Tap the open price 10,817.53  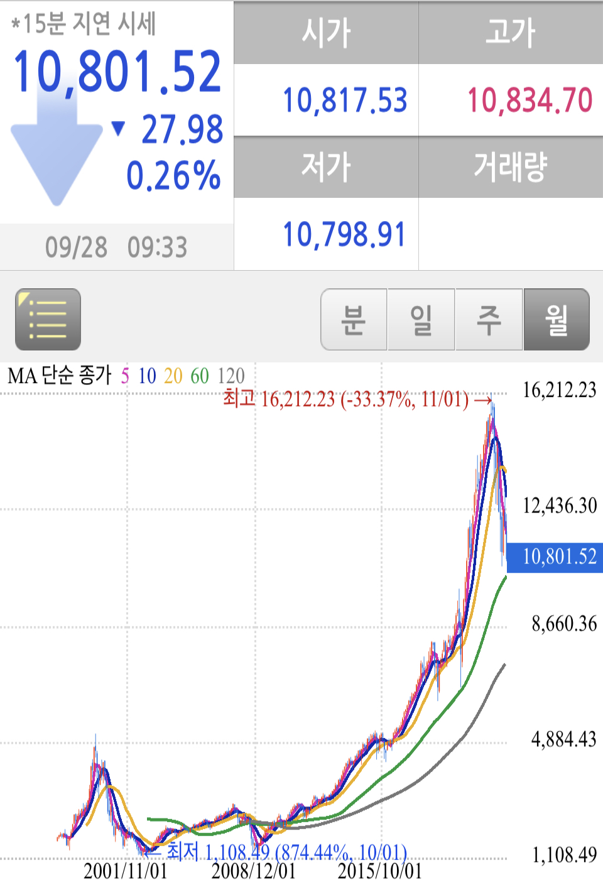(x=345, y=100)
